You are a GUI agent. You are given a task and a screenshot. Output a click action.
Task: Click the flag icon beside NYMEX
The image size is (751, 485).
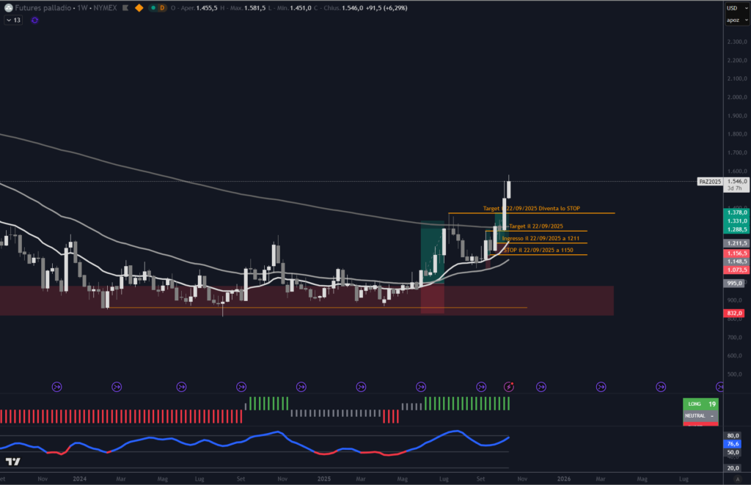tap(124, 7)
